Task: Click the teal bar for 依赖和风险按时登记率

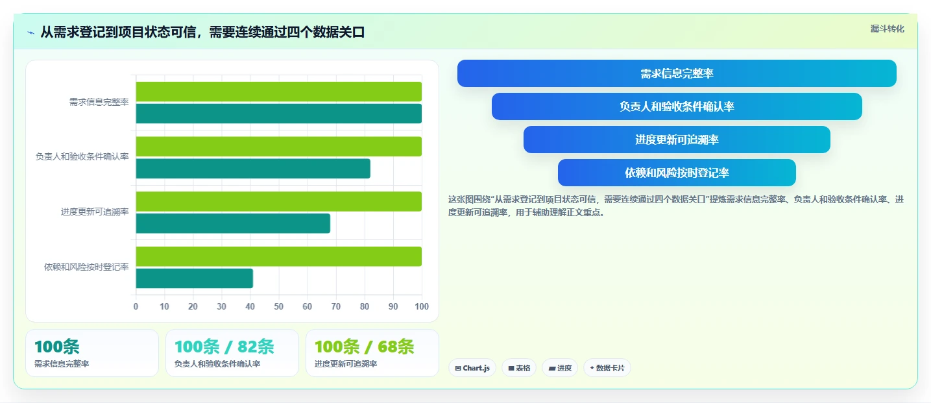Action: [194, 278]
